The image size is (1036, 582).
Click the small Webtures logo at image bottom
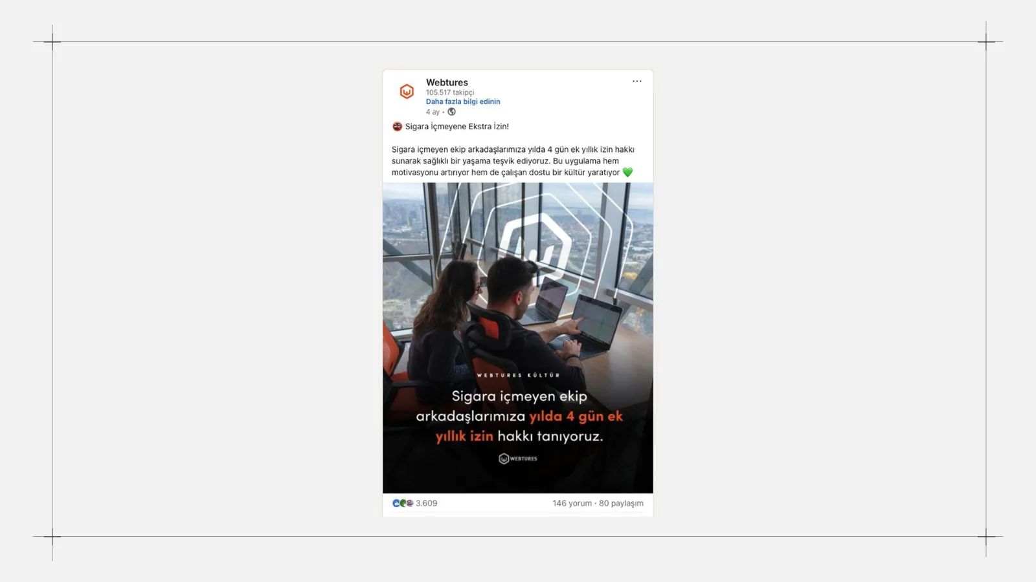click(518, 458)
